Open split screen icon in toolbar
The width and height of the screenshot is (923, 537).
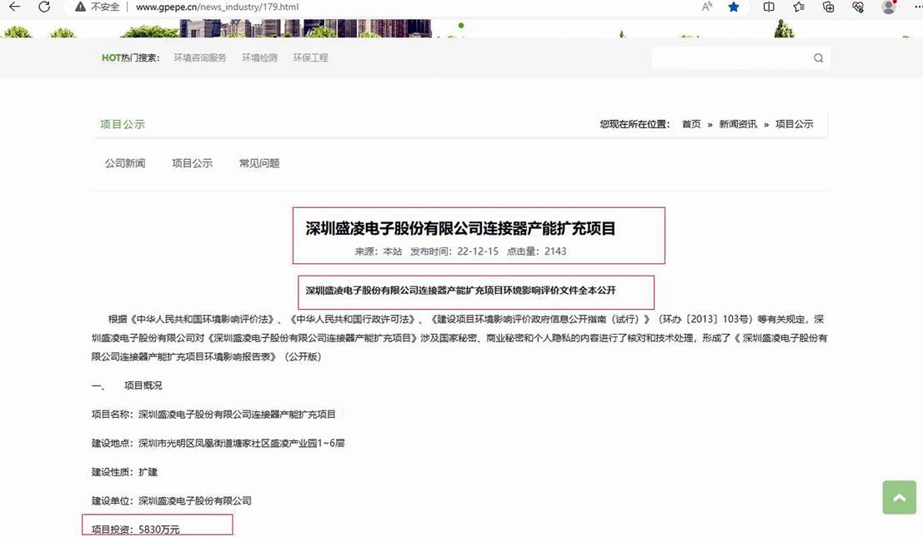(769, 7)
